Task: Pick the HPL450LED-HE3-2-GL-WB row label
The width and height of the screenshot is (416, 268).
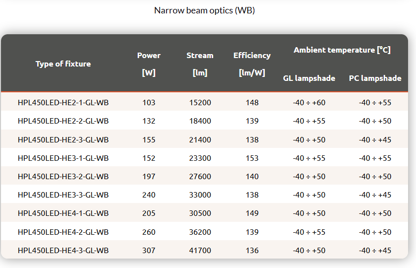Action: [63, 177]
